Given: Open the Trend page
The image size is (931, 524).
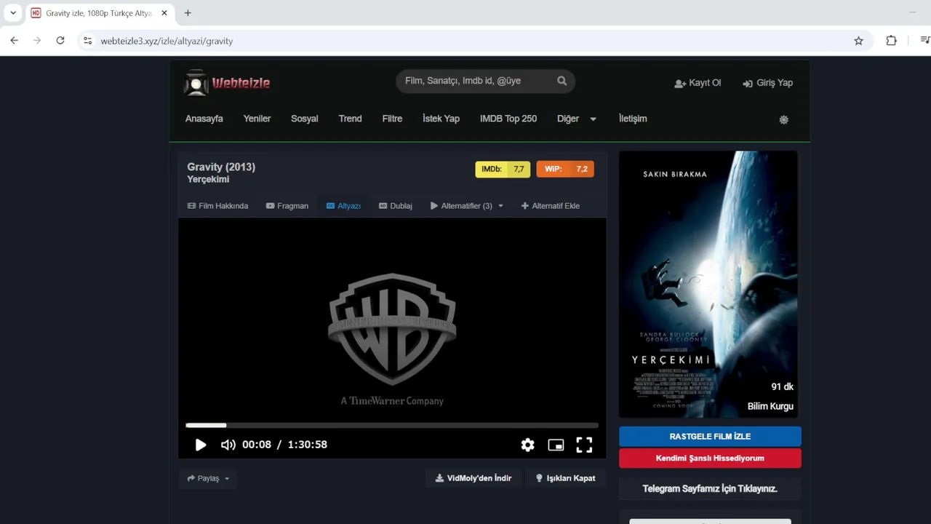Looking at the screenshot, I should 350,119.
